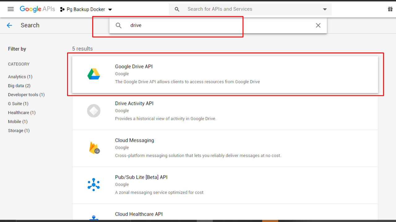Click the 'Filter by' label
The height and width of the screenshot is (222, 396).
[x=17, y=49]
